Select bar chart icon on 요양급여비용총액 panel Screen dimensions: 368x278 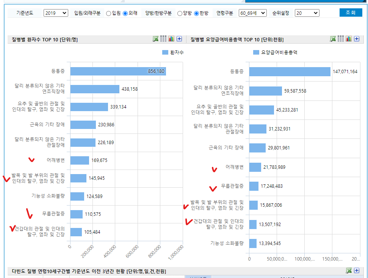[349, 38]
